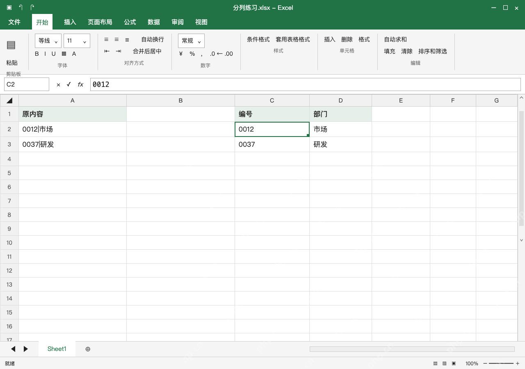Click the Save icon in title bar
This screenshot has height=369, width=525.
[x=9, y=8]
